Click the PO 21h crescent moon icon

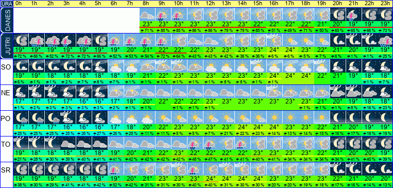[353, 117]
